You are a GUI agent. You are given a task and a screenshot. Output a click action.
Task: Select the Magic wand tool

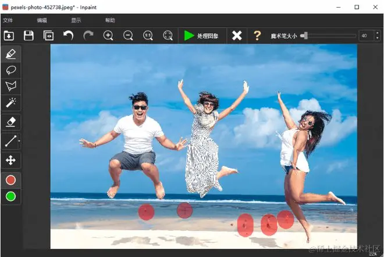pos(10,103)
